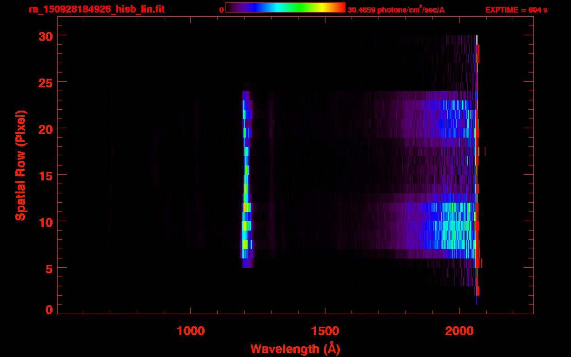Screen dimensions: 571x357
Task: Click the bright emission line near 1216 Å
Action: pyautogui.click(x=246, y=179)
